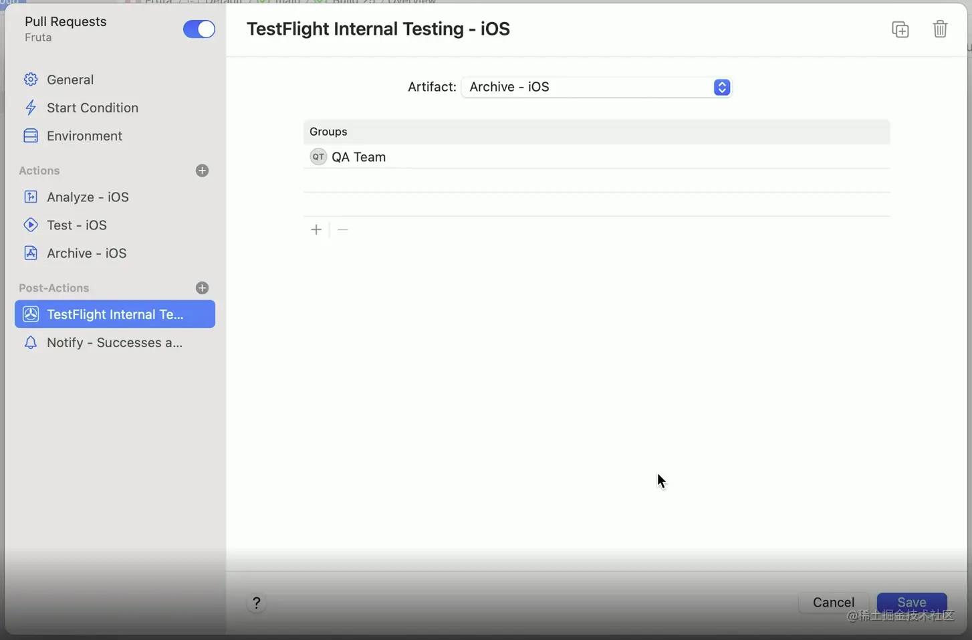Duplicate this post-action
Image resolution: width=972 pixels, height=640 pixels.
tap(900, 29)
